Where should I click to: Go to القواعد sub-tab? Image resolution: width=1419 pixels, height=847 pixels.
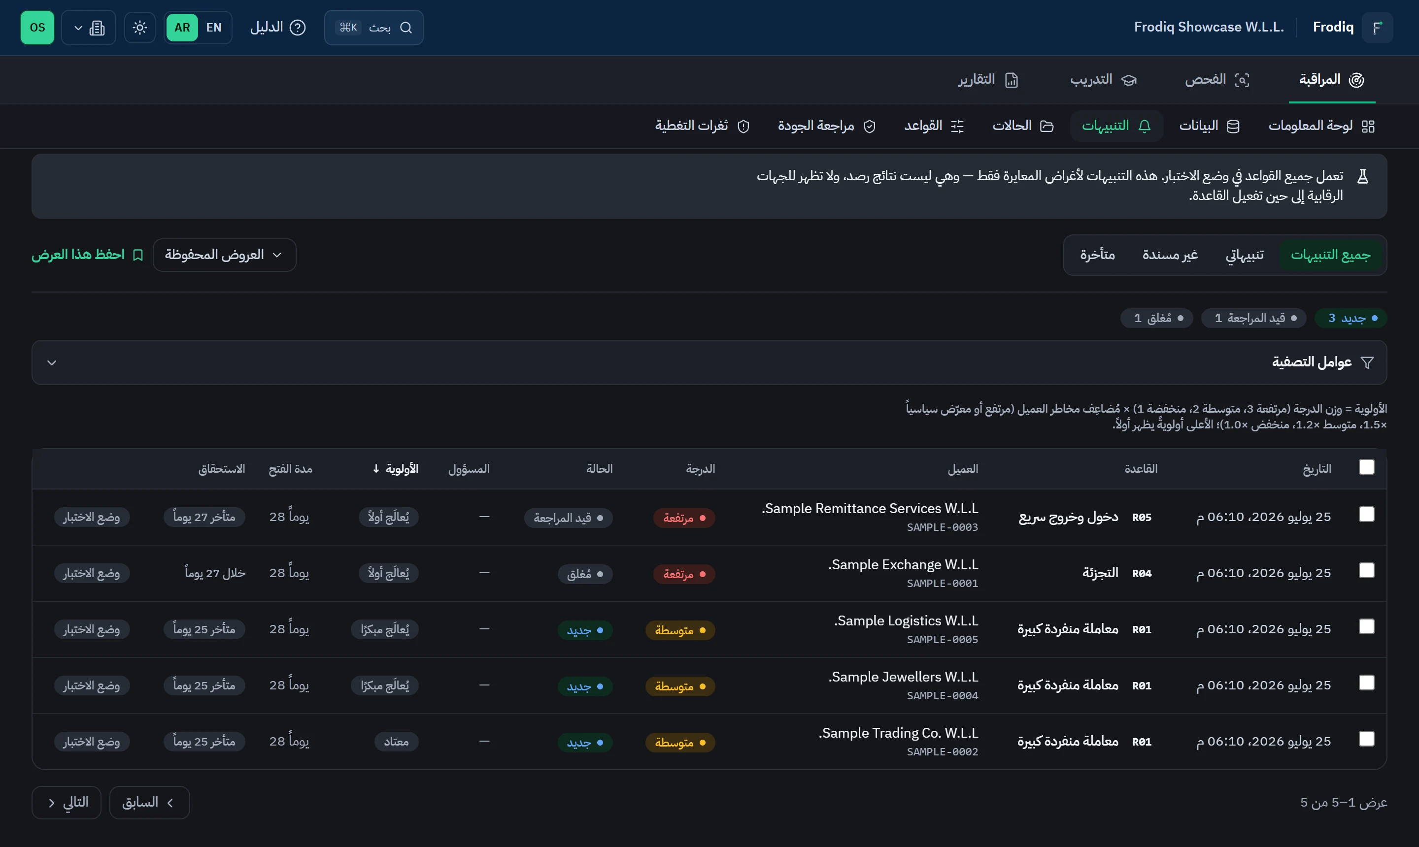[x=934, y=126]
